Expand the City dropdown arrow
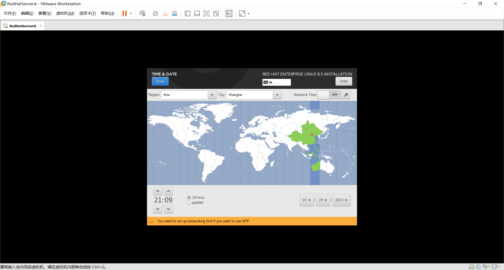Screen dimensions: 504x270 (277, 95)
